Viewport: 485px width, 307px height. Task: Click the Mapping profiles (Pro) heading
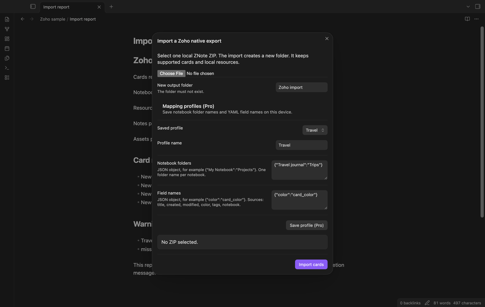pyautogui.click(x=188, y=106)
